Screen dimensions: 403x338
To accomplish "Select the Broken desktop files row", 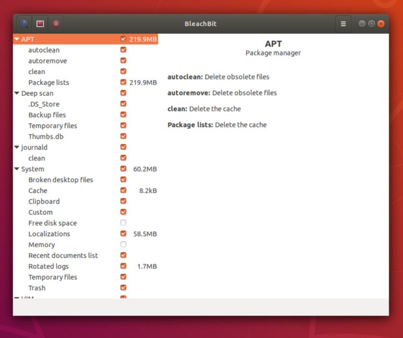I will point(85,180).
